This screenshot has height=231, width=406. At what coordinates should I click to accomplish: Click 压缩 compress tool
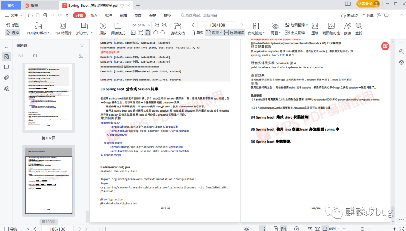[315, 29]
